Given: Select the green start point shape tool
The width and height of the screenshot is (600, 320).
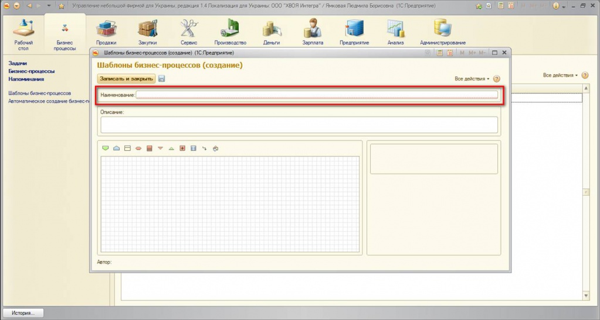Looking at the screenshot, I should click(x=105, y=148).
